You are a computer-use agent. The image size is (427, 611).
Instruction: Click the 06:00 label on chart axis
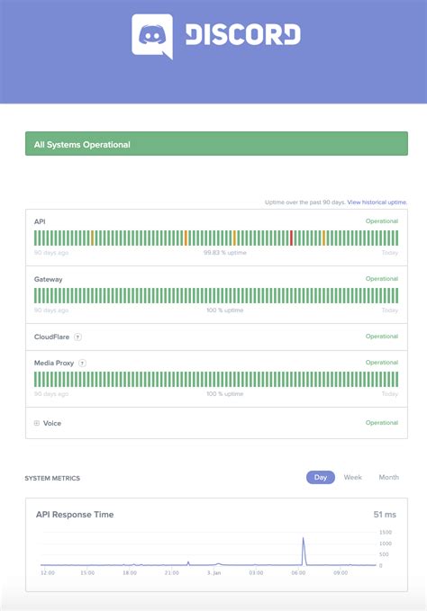pyautogui.click(x=298, y=573)
